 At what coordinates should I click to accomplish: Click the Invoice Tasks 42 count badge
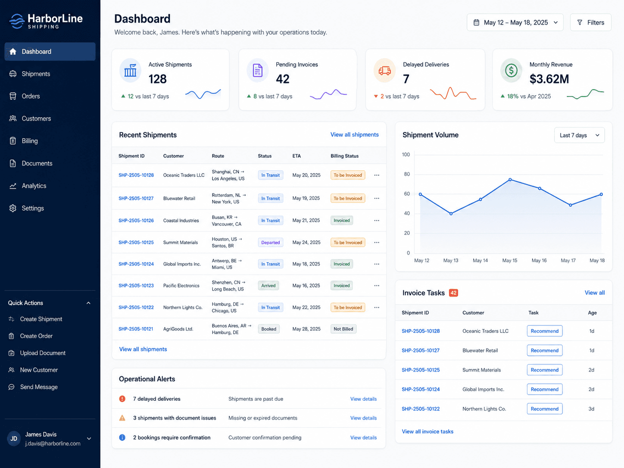click(453, 293)
